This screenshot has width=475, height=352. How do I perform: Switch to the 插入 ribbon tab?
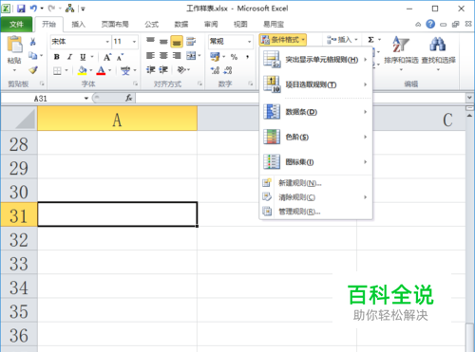tap(78, 25)
